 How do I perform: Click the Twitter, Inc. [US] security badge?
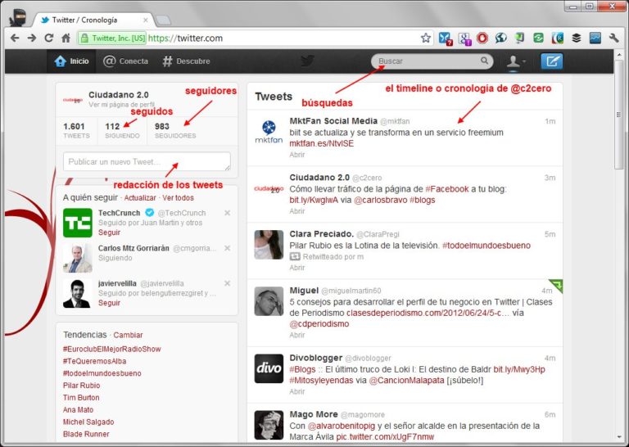point(112,38)
